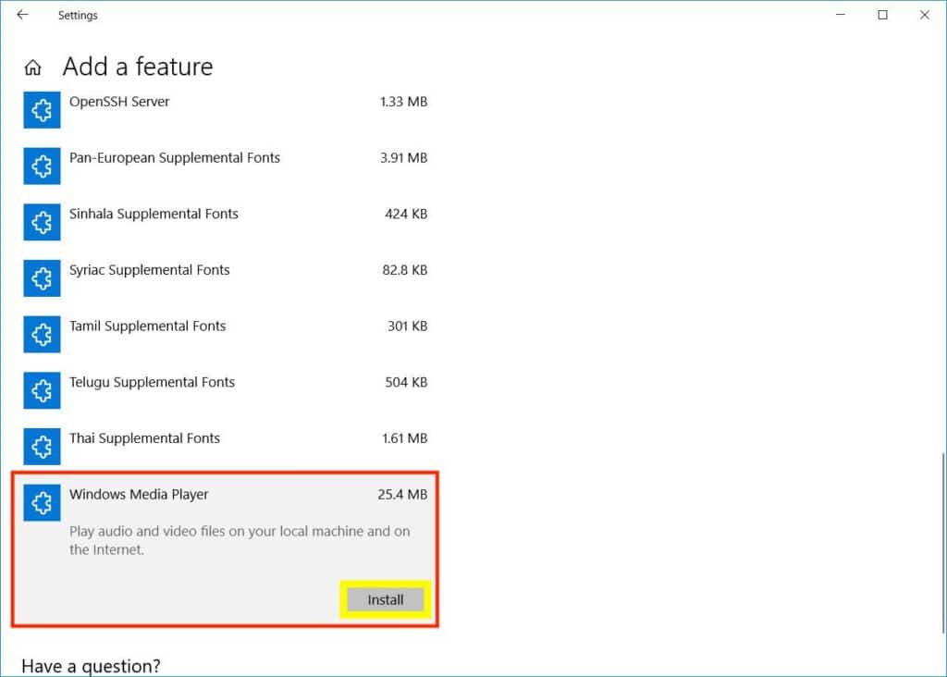Click the Windows Media Player feature icon

[41, 502]
